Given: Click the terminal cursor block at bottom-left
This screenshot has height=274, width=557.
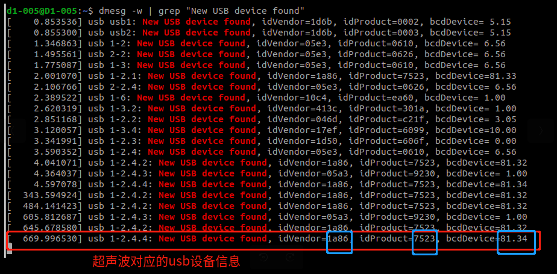Looking at the screenshot, I should tap(10, 246).
